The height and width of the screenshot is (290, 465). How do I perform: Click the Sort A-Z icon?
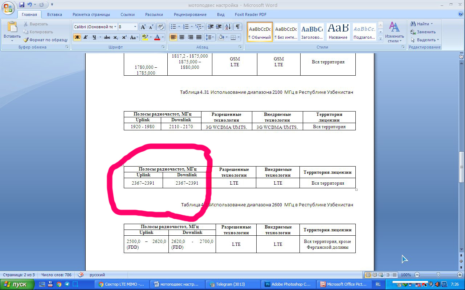click(x=228, y=27)
